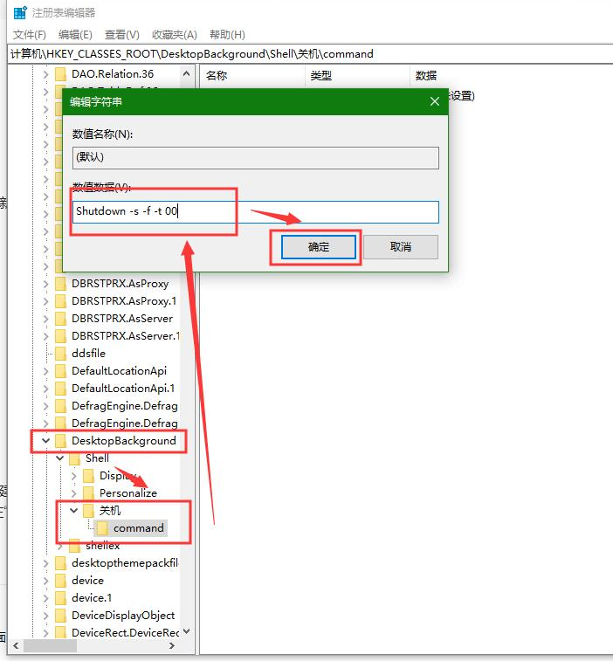Confirm the string edit with 确定

319,247
